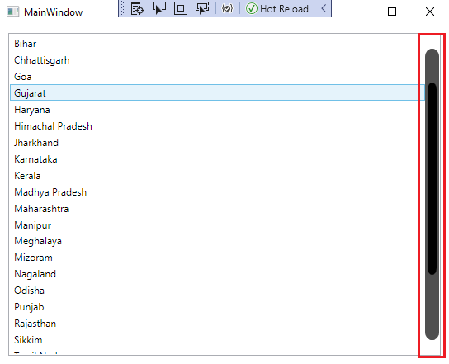Choose Madhya Pradesh list item
Viewport: 449px width, 364px height.
tap(217, 192)
